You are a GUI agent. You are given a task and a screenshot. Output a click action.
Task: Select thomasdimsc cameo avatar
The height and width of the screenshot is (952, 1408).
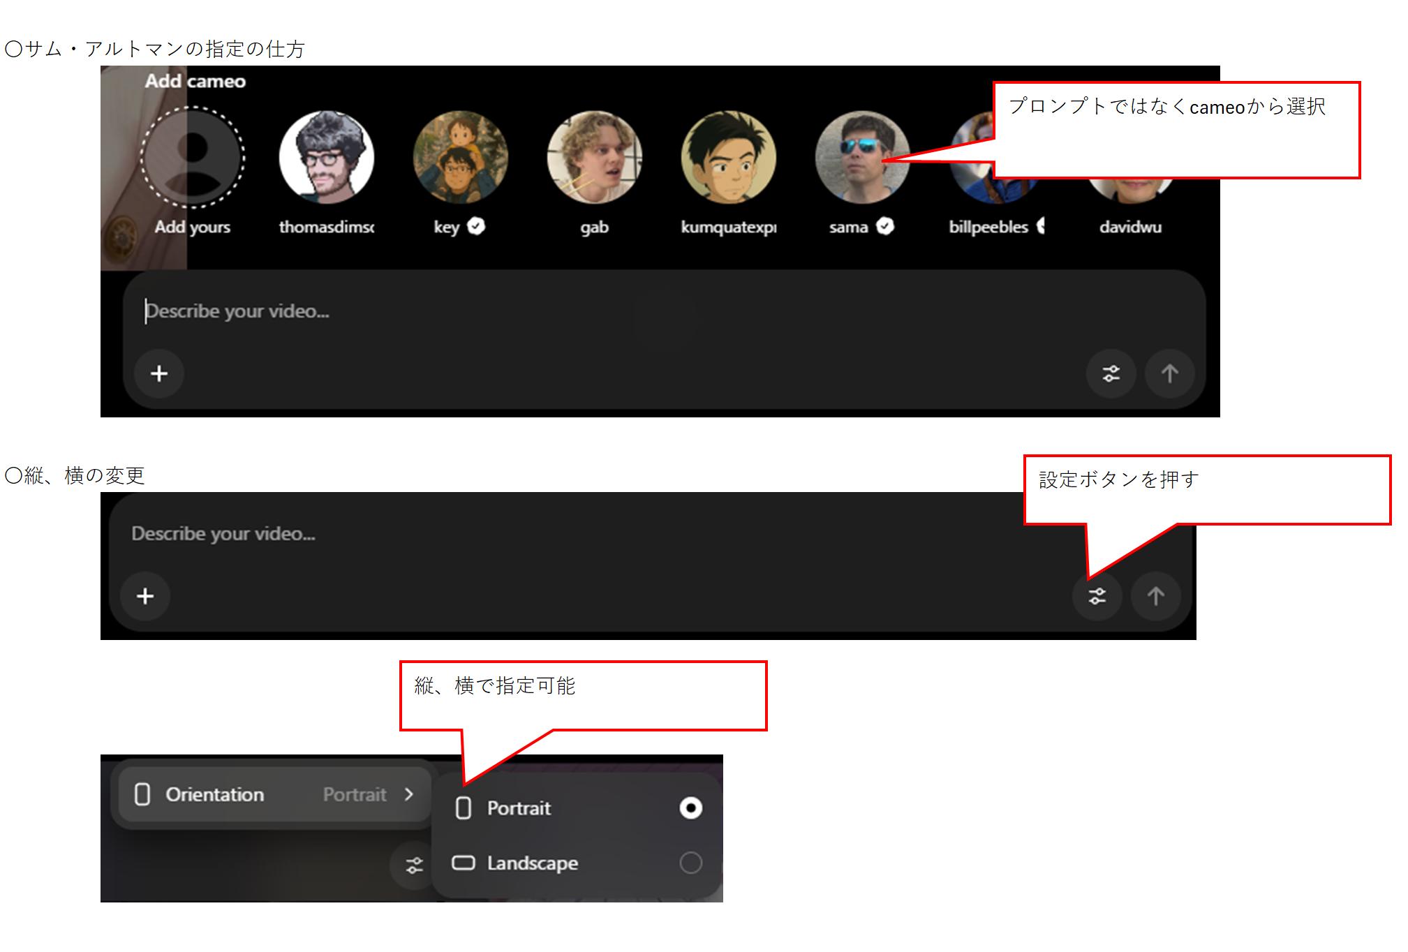[326, 158]
